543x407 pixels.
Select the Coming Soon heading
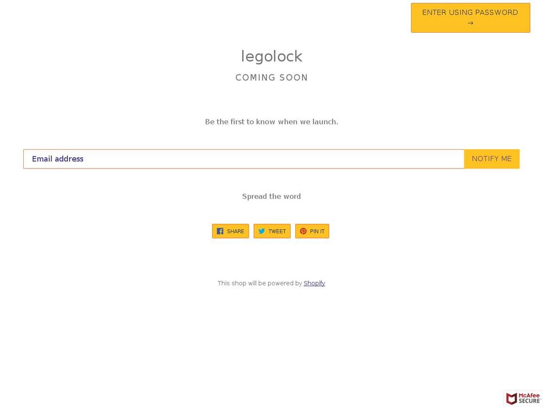click(271, 77)
